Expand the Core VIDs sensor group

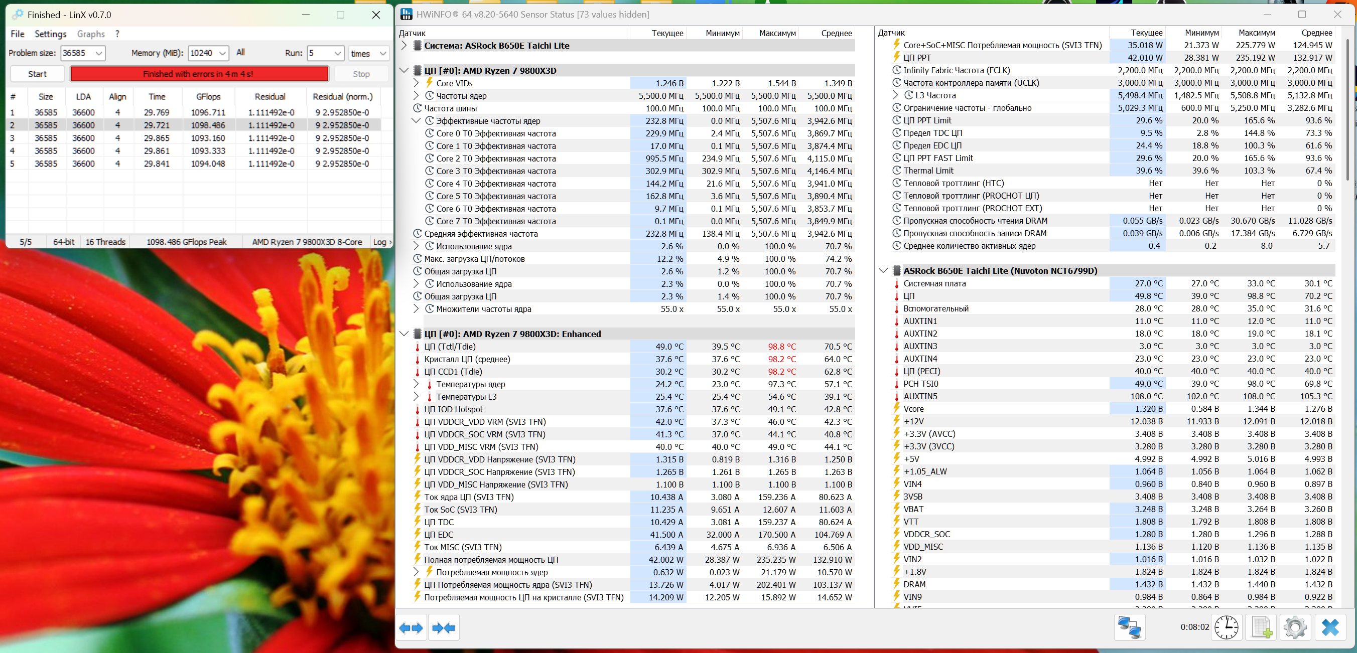click(x=416, y=83)
